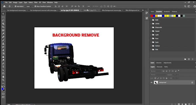
Task: Click the foreground color blue swatch
Action: tap(2, 89)
